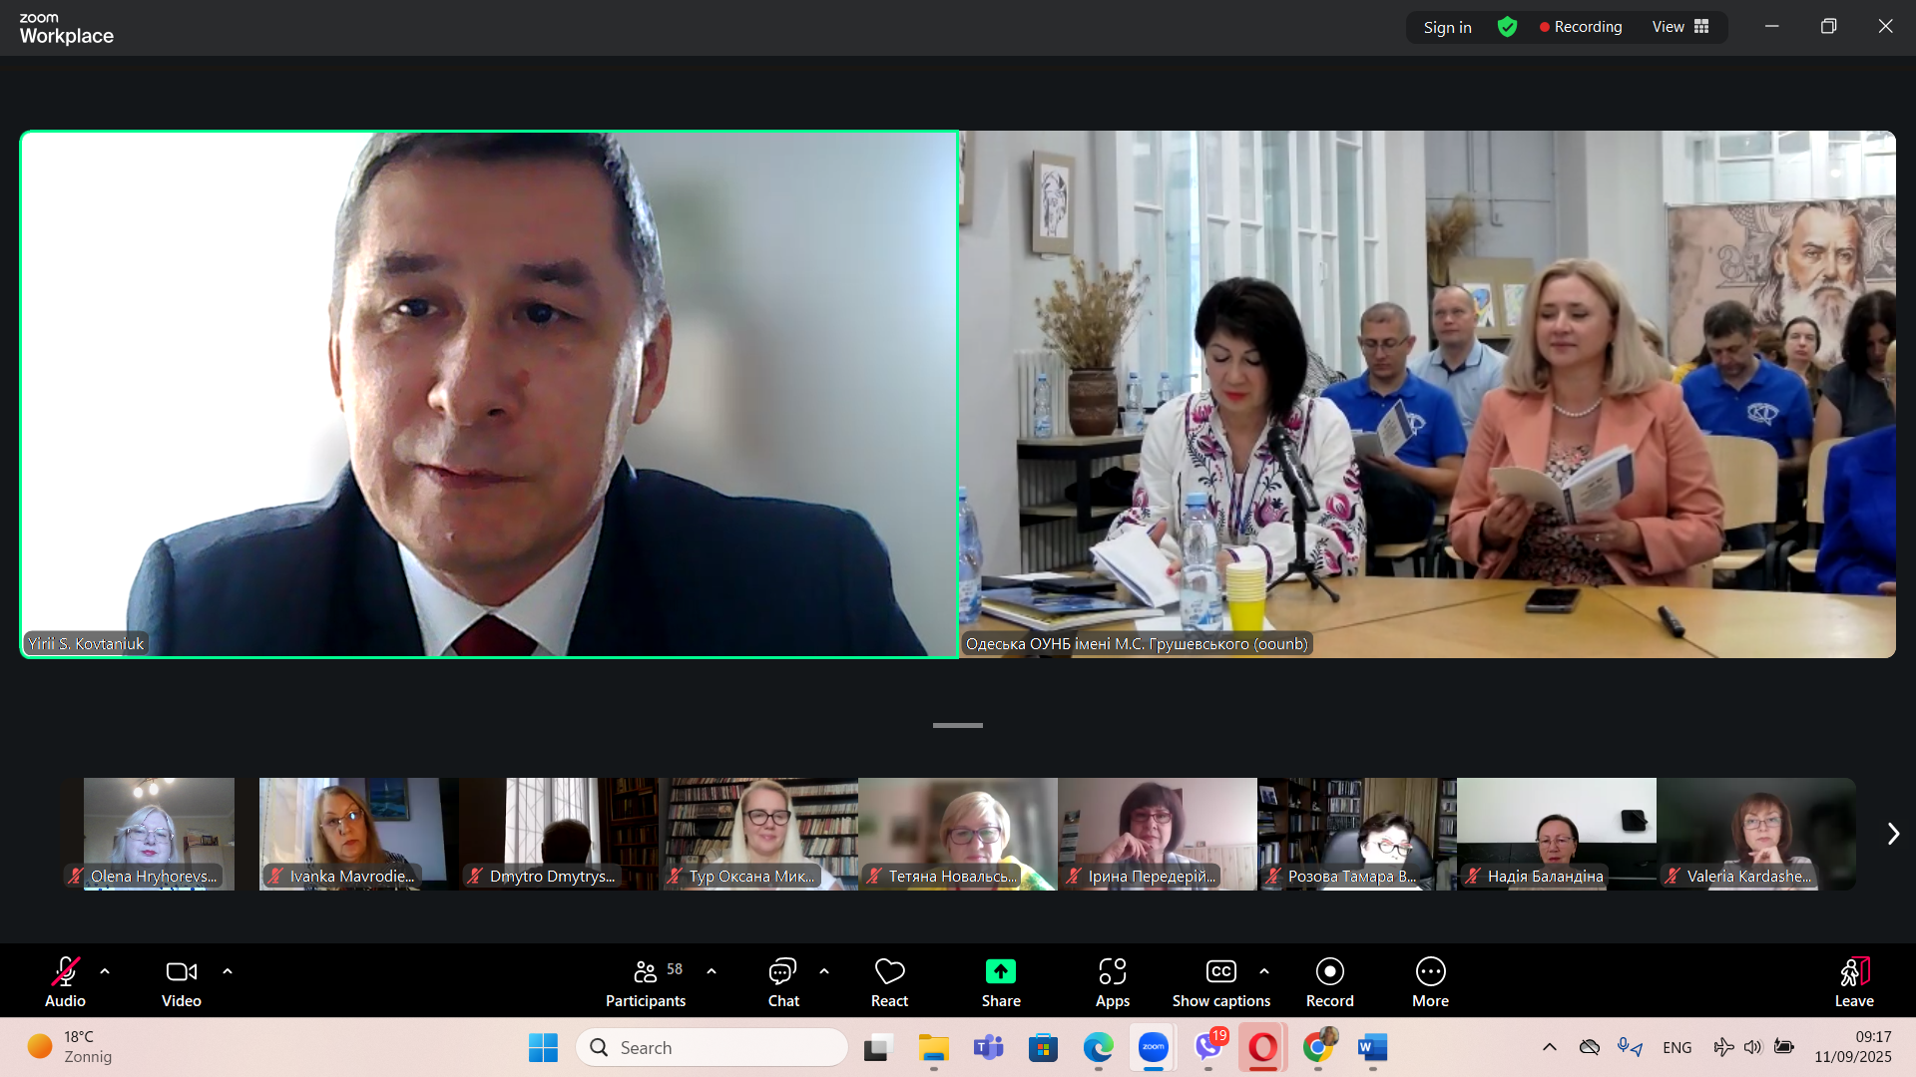Open the View layout menu
The image size is (1916, 1077).
point(1679,27)
